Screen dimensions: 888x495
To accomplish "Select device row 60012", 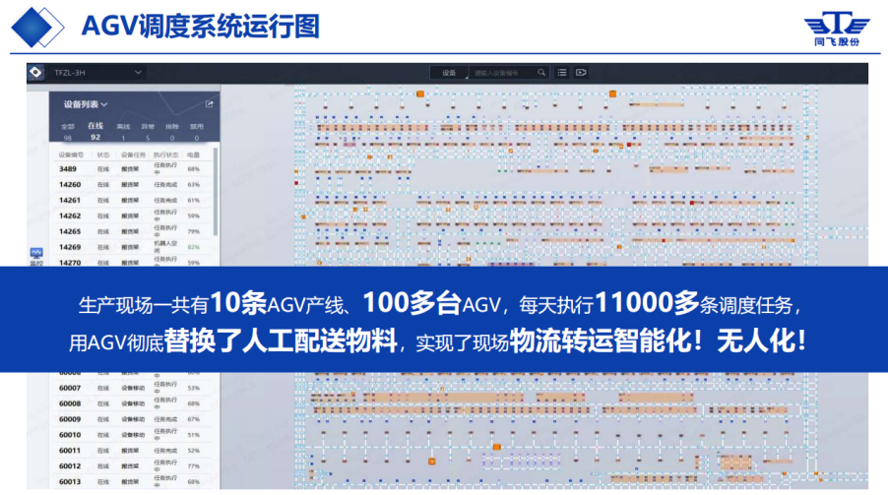I will [x=134, y=466].
